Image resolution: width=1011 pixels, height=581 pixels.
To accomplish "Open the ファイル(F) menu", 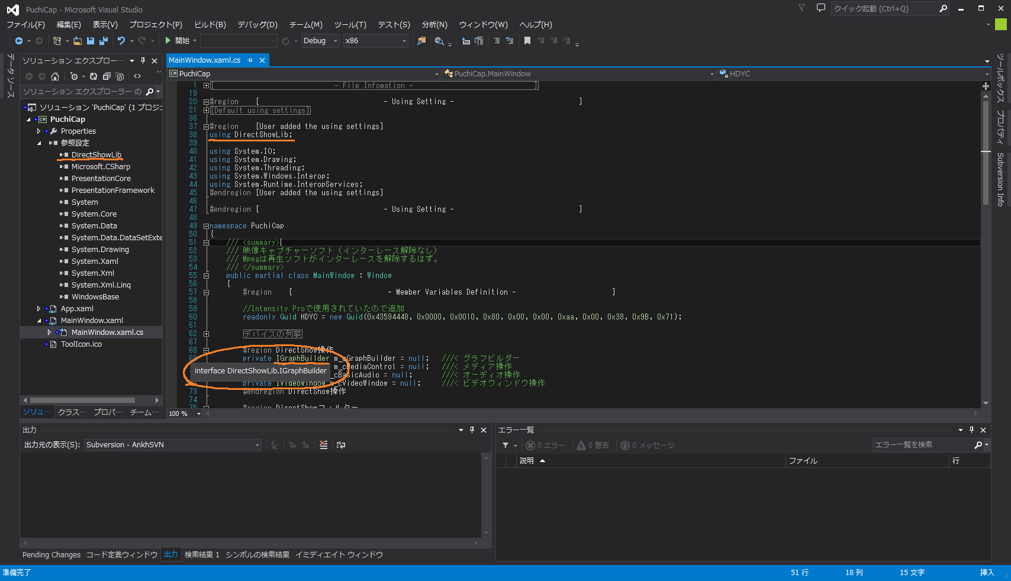I will pos(25,25).
